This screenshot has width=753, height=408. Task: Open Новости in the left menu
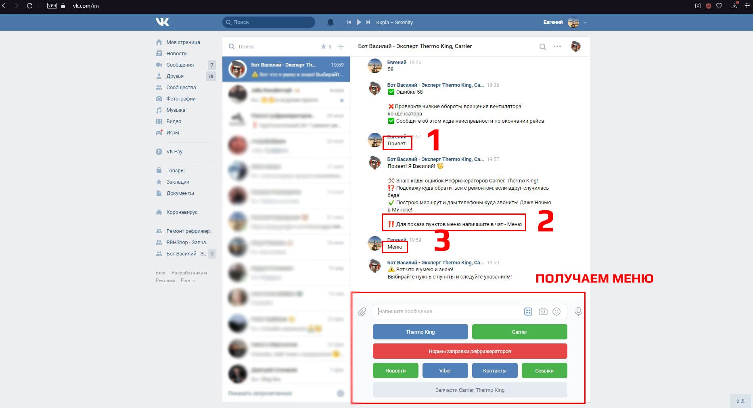[x=176, y=53]
